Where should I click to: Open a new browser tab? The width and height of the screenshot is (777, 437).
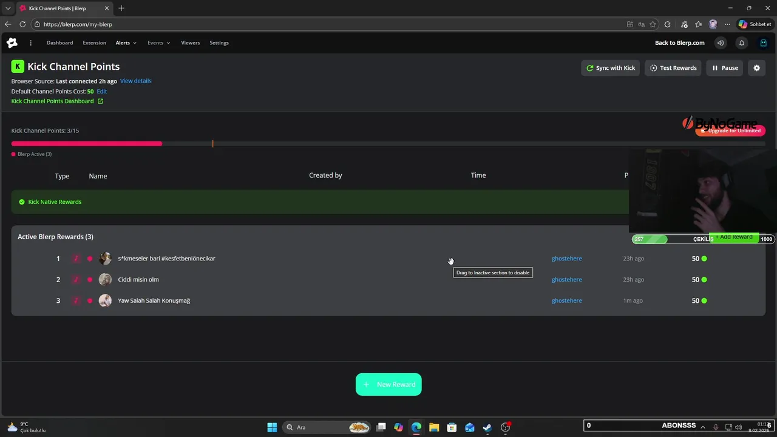coord(121,8)
